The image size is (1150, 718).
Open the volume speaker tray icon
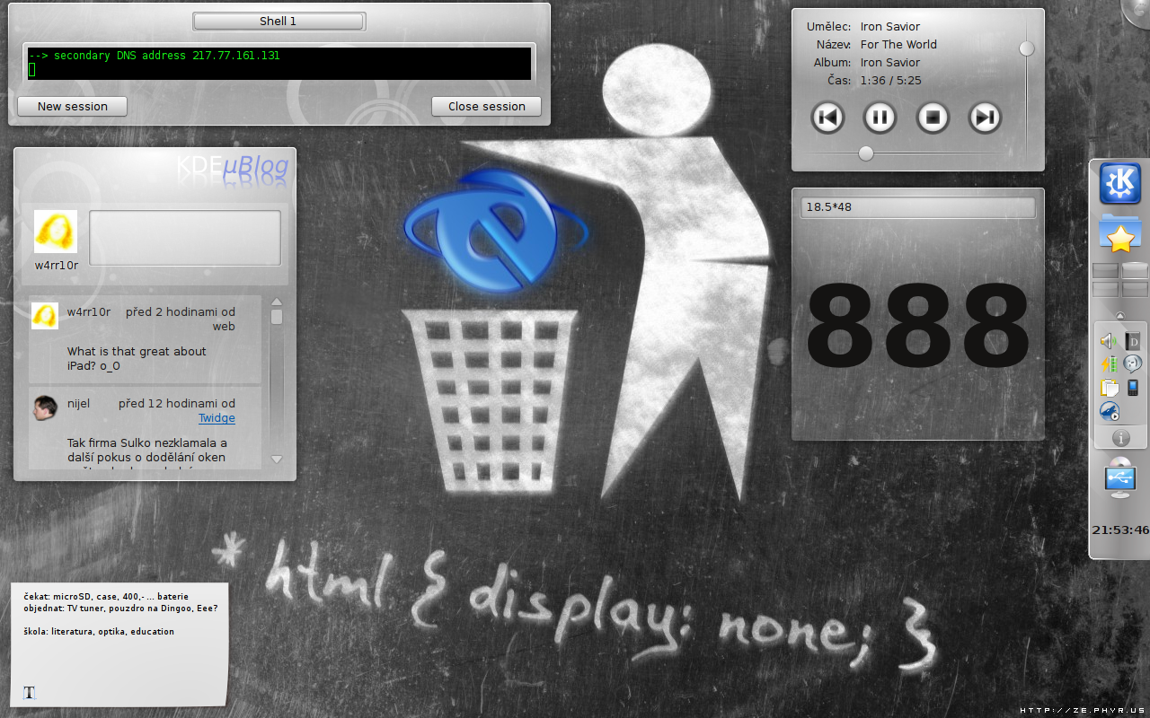[1109, 340]
